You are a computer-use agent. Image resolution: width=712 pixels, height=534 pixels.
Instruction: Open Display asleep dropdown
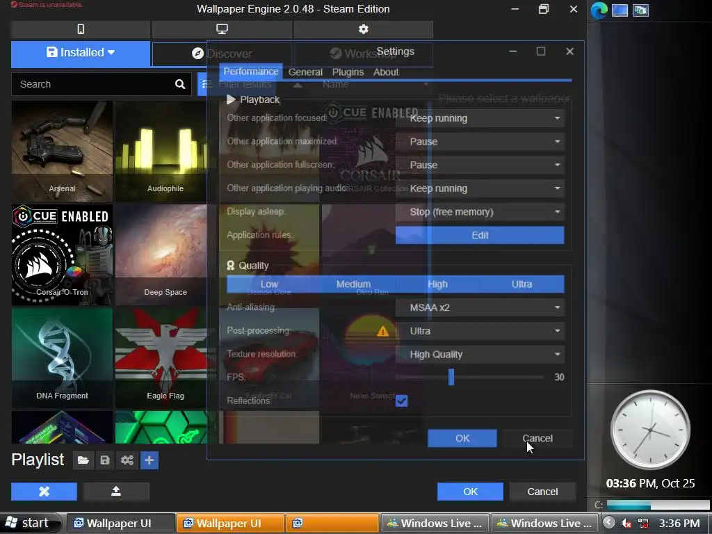pyautogui.click(x=480, y=211)
